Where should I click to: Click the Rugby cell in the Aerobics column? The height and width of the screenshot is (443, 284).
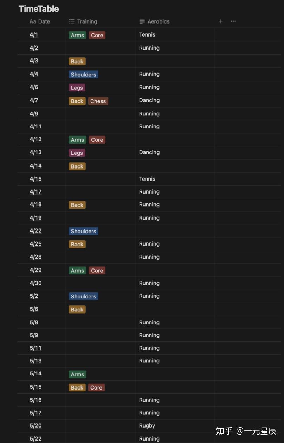pos(147,426)
